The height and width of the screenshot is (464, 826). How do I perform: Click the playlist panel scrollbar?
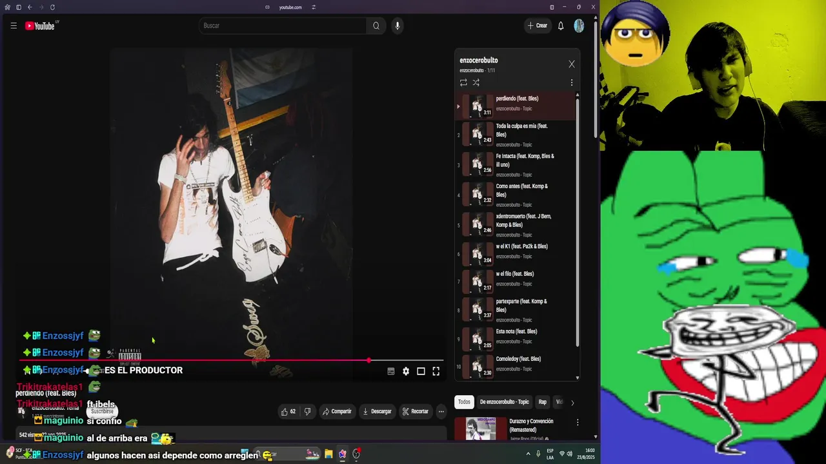(578, 222)
